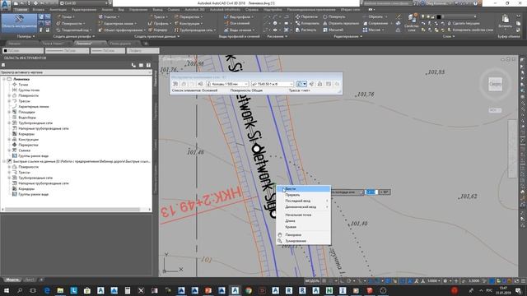Click the layer color black swatch

439,16
